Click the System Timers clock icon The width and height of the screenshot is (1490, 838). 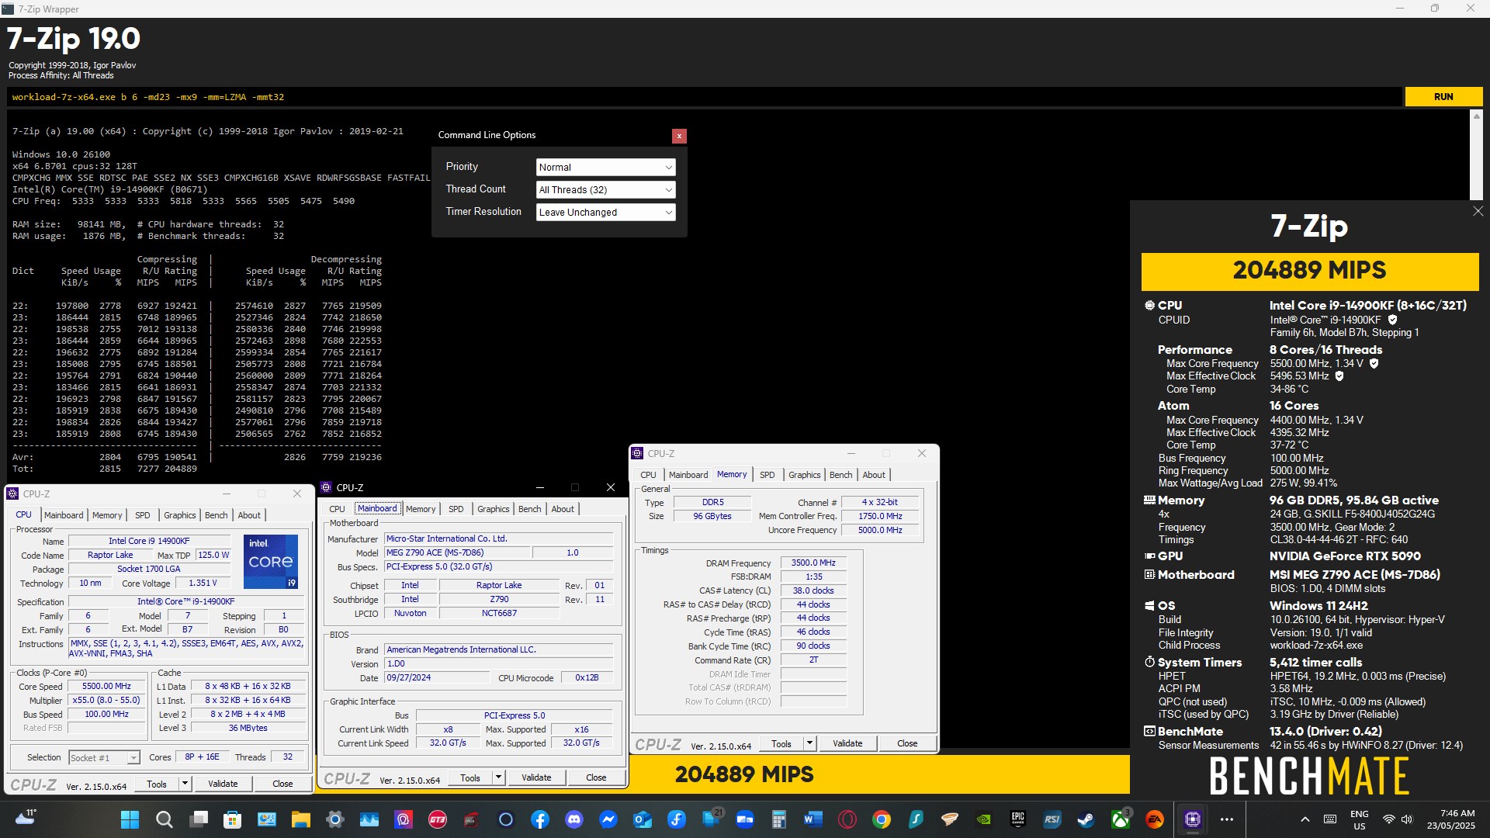coord(1149,663)
